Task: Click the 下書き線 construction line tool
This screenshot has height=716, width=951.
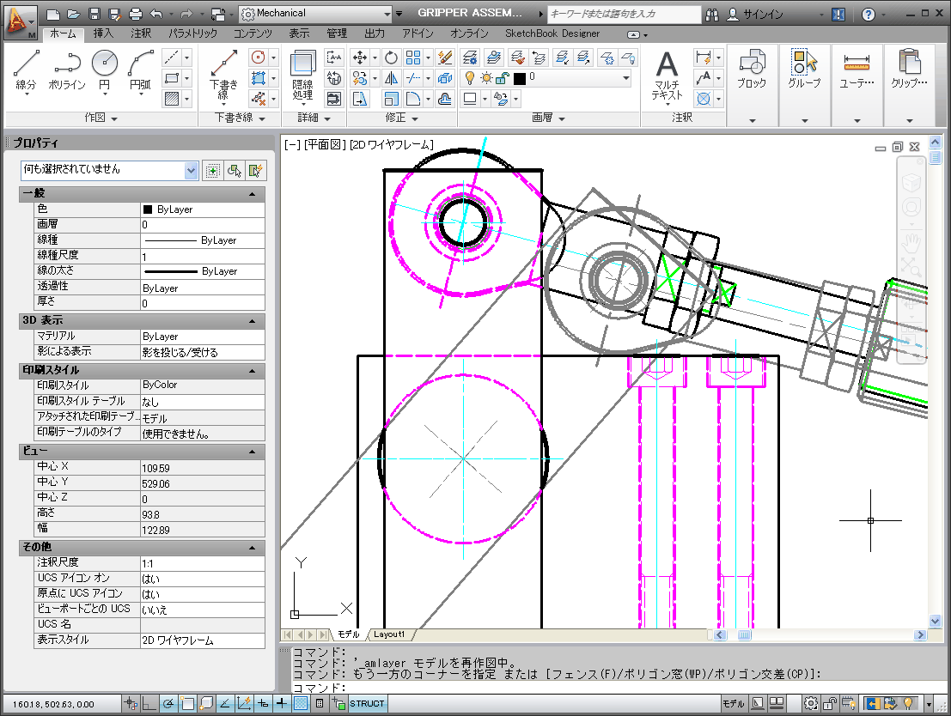Action: pos(223,76)
